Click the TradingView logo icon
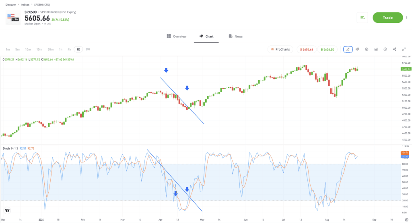The height and width of the screenshot is (223, 412). point(7,211)
